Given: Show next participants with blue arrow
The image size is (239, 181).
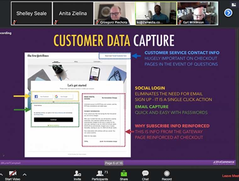Looking at the screenshot, I should coord(228,13).
